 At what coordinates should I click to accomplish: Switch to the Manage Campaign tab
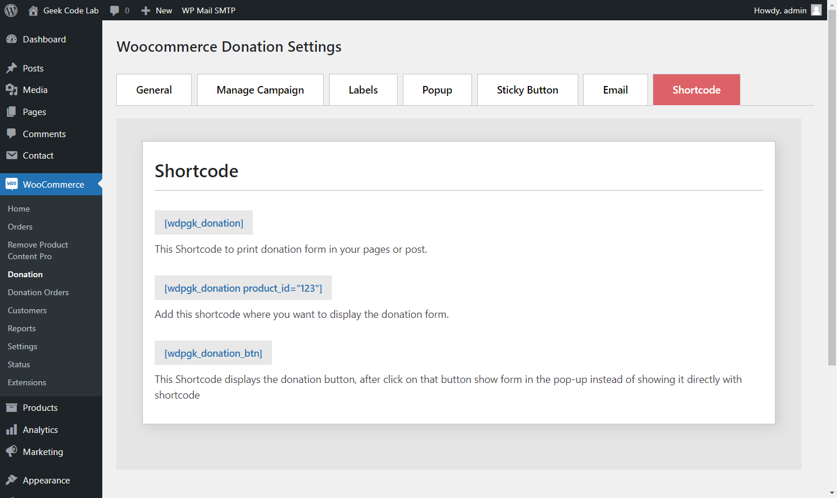pyautogui.click(x=260, y=89)
